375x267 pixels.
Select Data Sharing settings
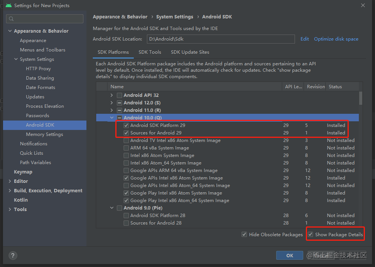coord(40,78)
